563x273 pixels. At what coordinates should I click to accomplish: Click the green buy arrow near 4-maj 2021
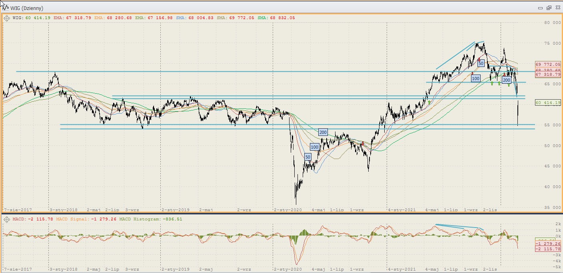(429, 102)
